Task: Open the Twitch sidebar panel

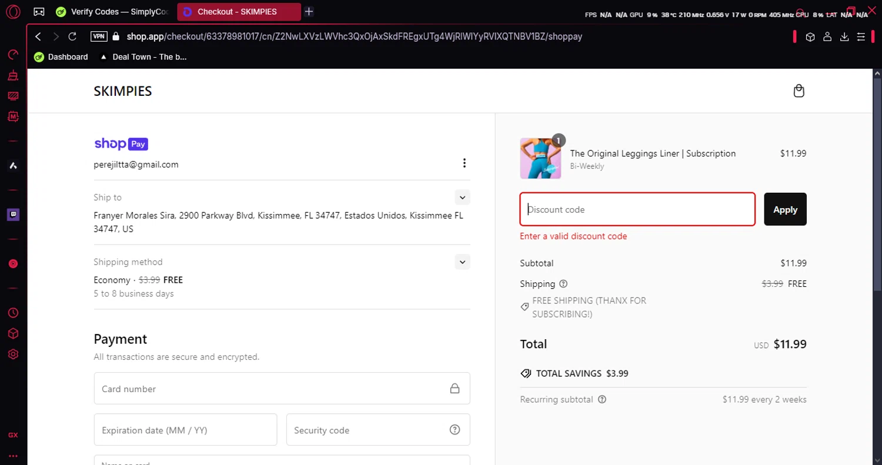Action: coord(13,215)
